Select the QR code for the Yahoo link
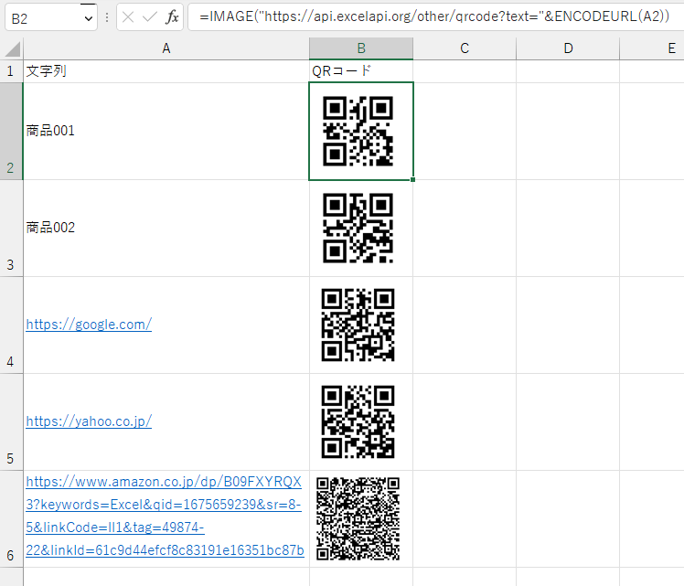The height and width of the screenshot is (586, 684). pyautogui.click(x=358, y=421)
